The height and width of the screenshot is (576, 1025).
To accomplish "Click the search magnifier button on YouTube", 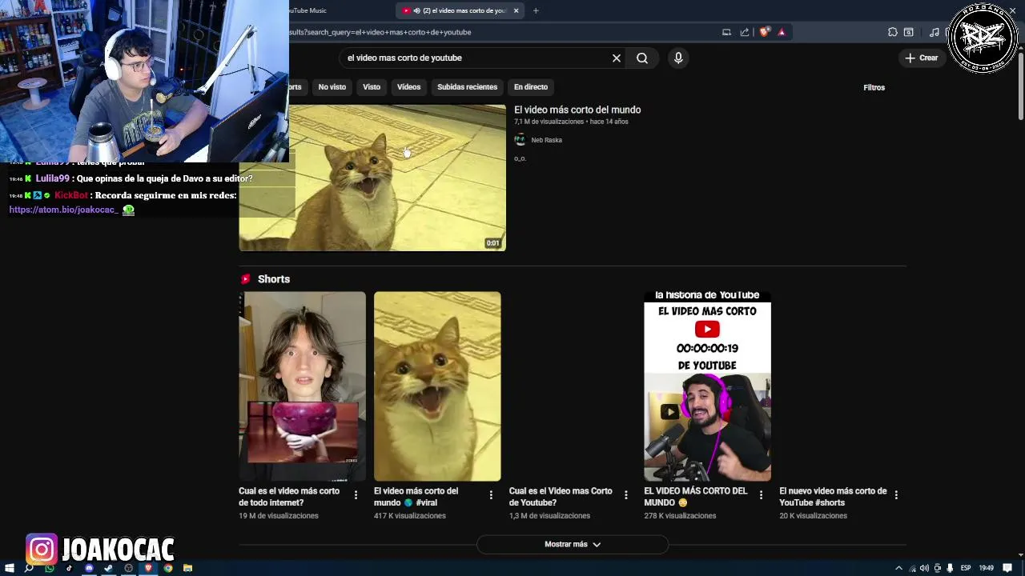I will pos(642,58).
